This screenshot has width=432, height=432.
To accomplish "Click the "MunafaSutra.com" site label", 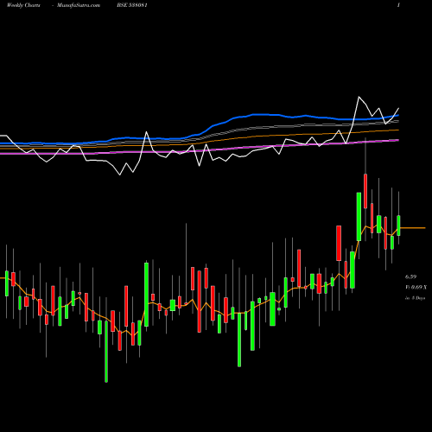I will [79, 5].
